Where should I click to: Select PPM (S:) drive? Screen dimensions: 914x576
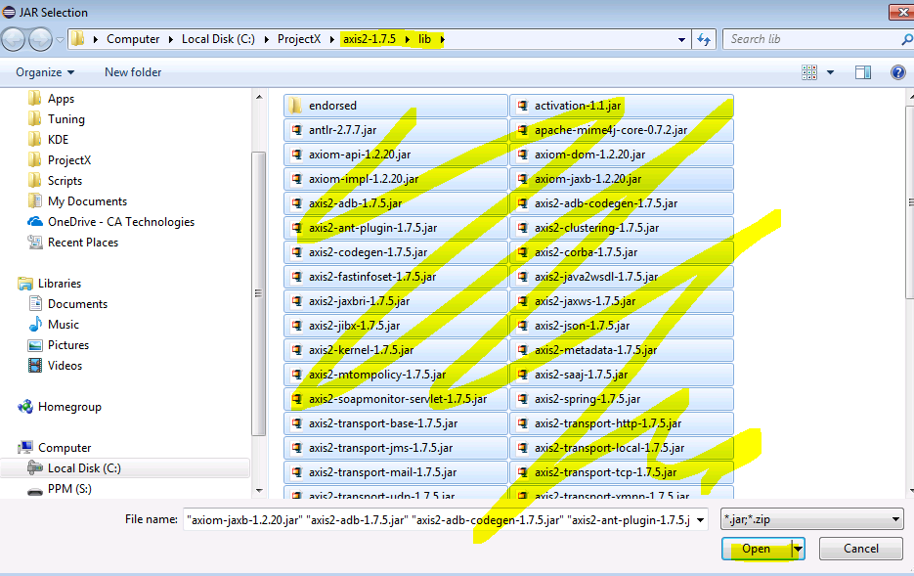click(x=69, y=489)
